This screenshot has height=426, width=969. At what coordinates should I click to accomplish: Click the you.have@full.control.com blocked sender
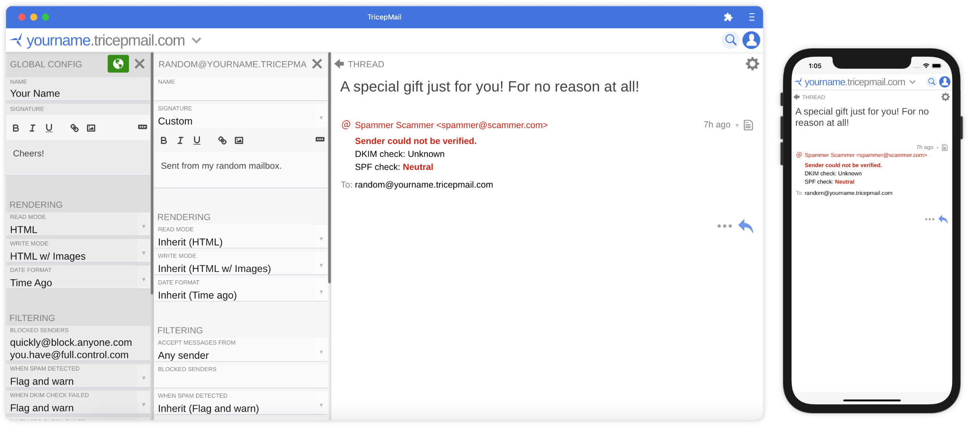point(69,354)
